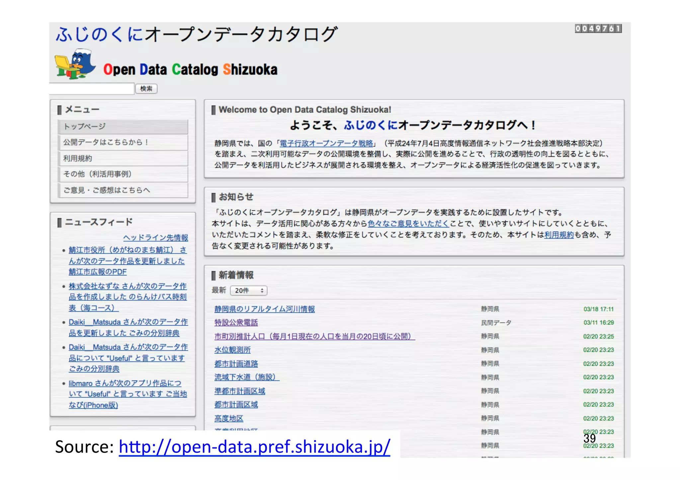Open the 特設公衆電話 dataset
The height and width of the screenshot is (480, 680).
point(236,322)
